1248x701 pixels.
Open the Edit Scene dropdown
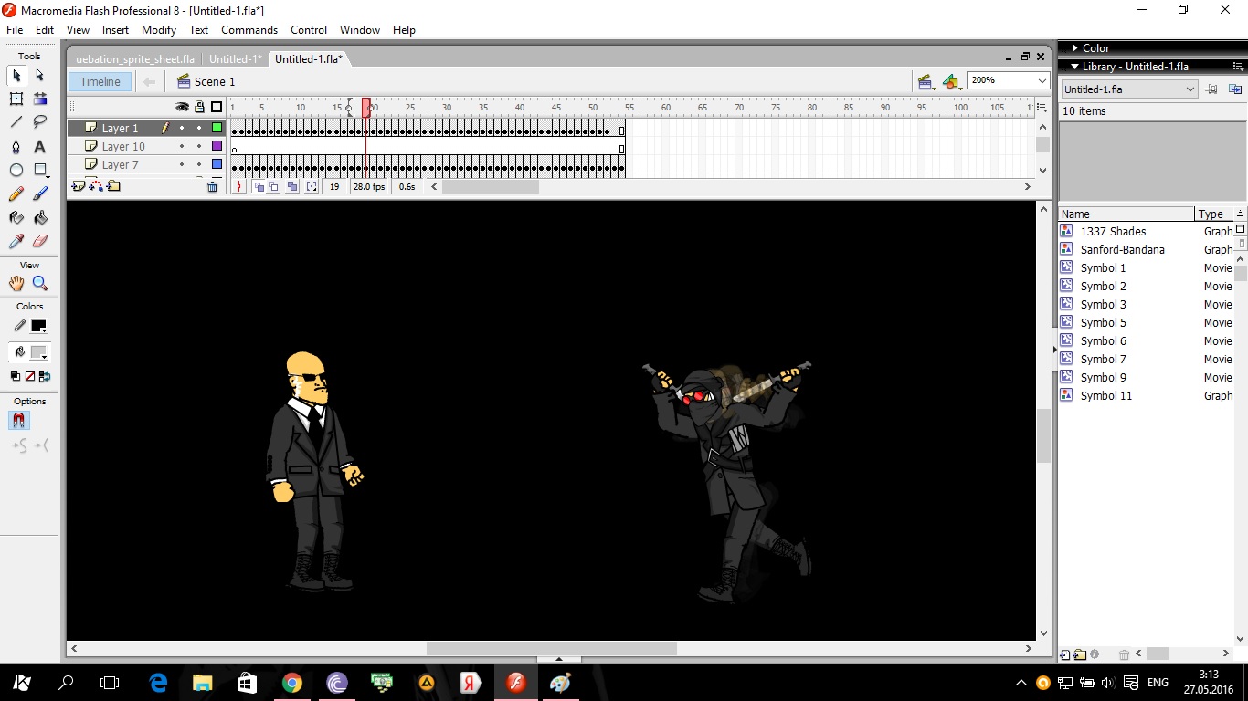(925, 81)
